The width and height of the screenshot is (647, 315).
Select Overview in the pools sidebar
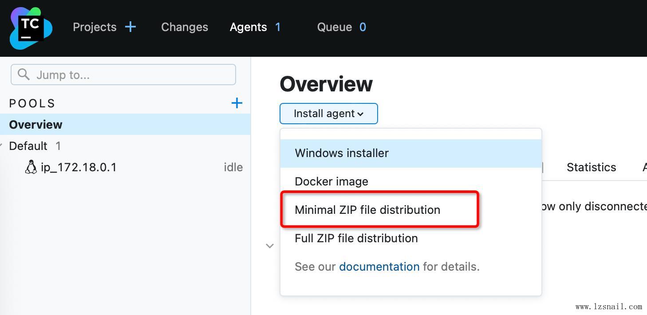(x=125, y=125)
